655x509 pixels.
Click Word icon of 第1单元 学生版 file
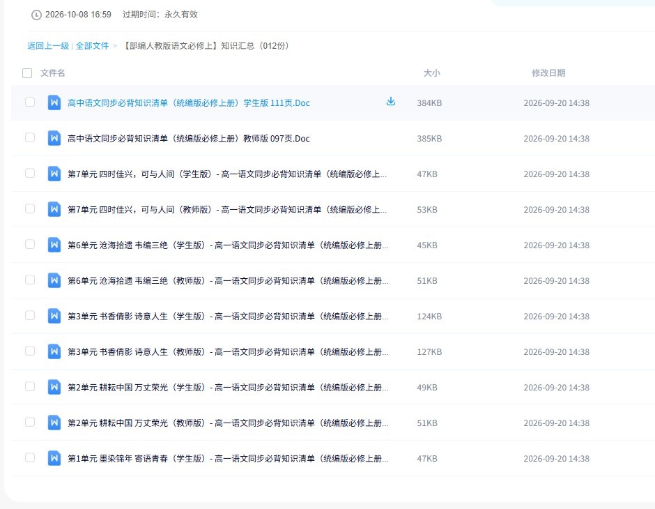[54, 457]
